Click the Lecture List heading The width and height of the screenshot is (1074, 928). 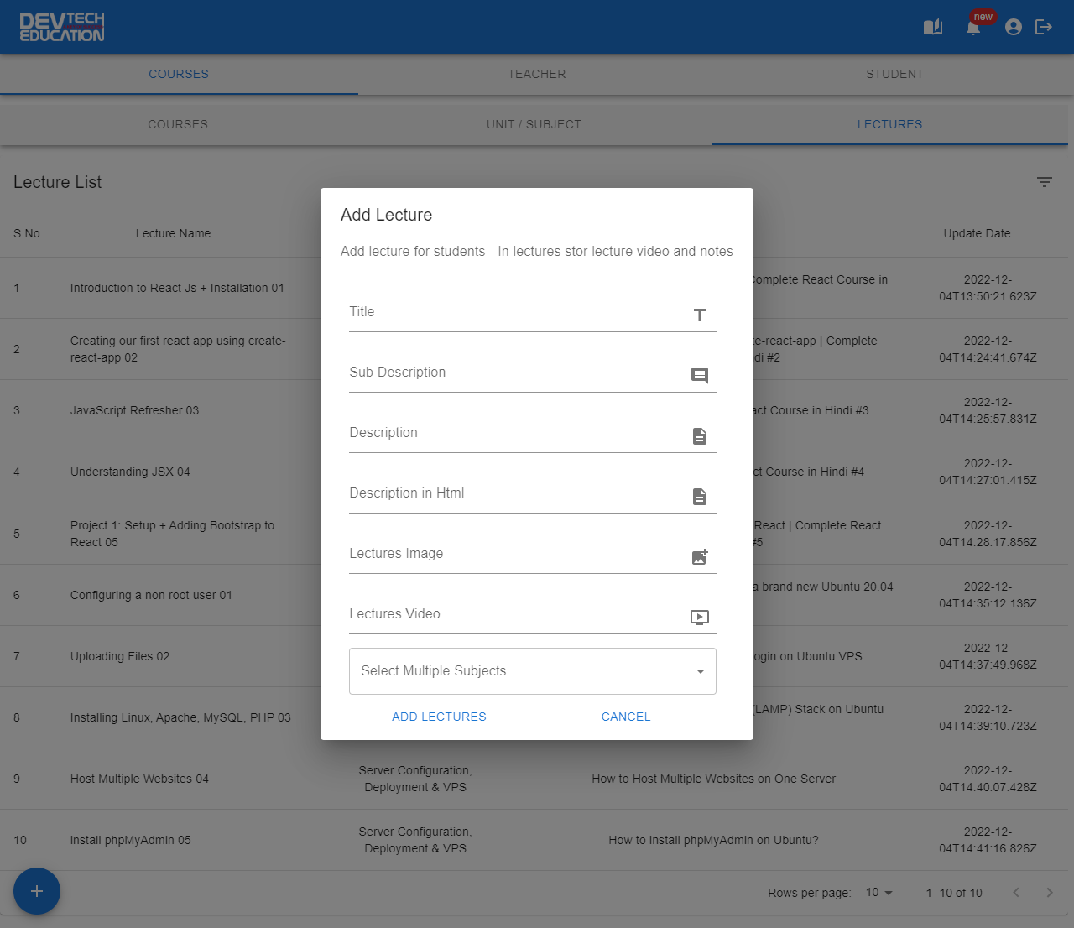pos(57,182)
